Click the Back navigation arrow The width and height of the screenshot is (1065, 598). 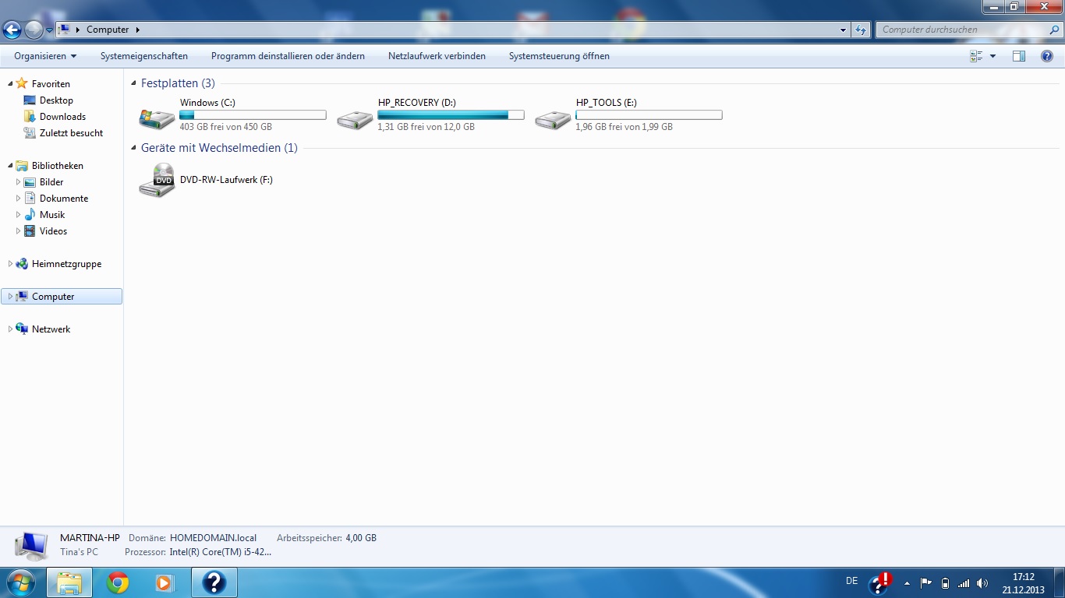pyautogui.click(x=12, y=30)
